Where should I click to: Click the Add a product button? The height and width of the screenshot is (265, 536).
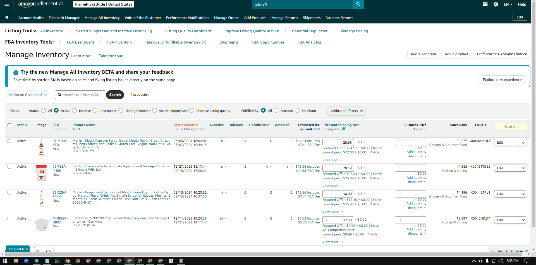[456, 54]
